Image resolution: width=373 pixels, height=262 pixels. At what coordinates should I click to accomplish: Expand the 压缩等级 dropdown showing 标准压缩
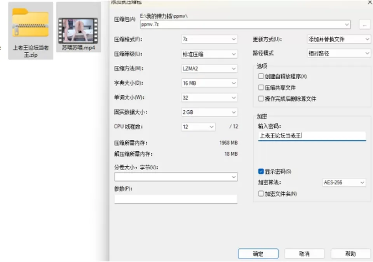coord(209,54)
